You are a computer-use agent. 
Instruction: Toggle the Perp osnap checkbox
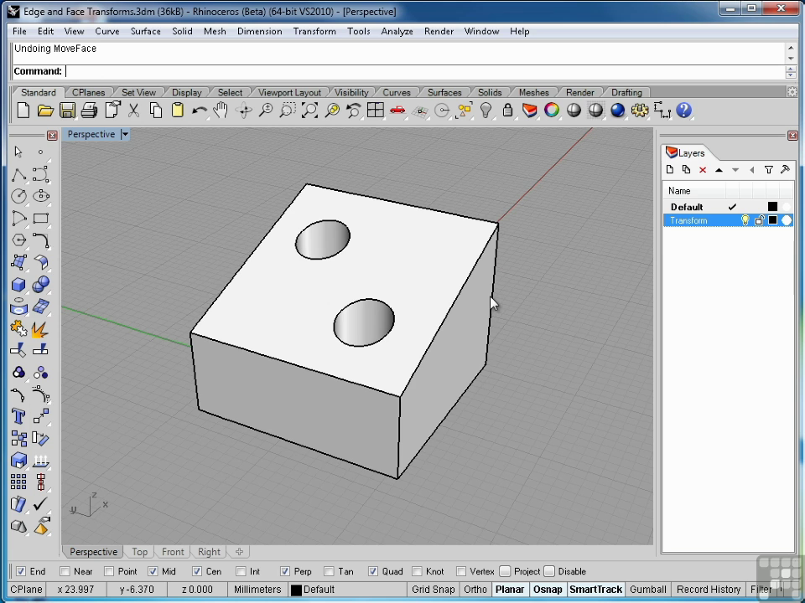[x=285, y=571]
